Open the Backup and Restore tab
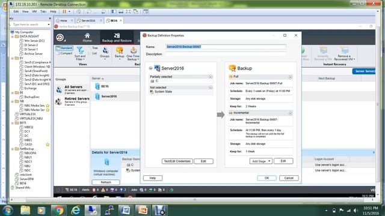The height and width of the screenshot is (216, 385). pyautogui.click(x=117, y=37)
